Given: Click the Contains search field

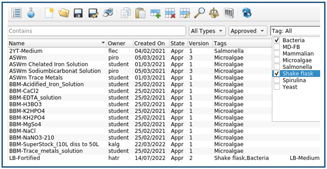Looking at the screenshot, I should (97, 31).
